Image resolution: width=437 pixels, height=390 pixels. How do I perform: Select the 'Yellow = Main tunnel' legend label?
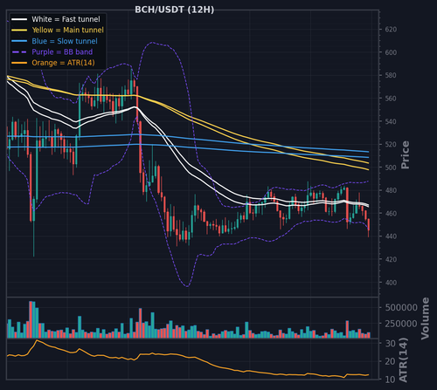pyautogui.click(x=68, y=30)
